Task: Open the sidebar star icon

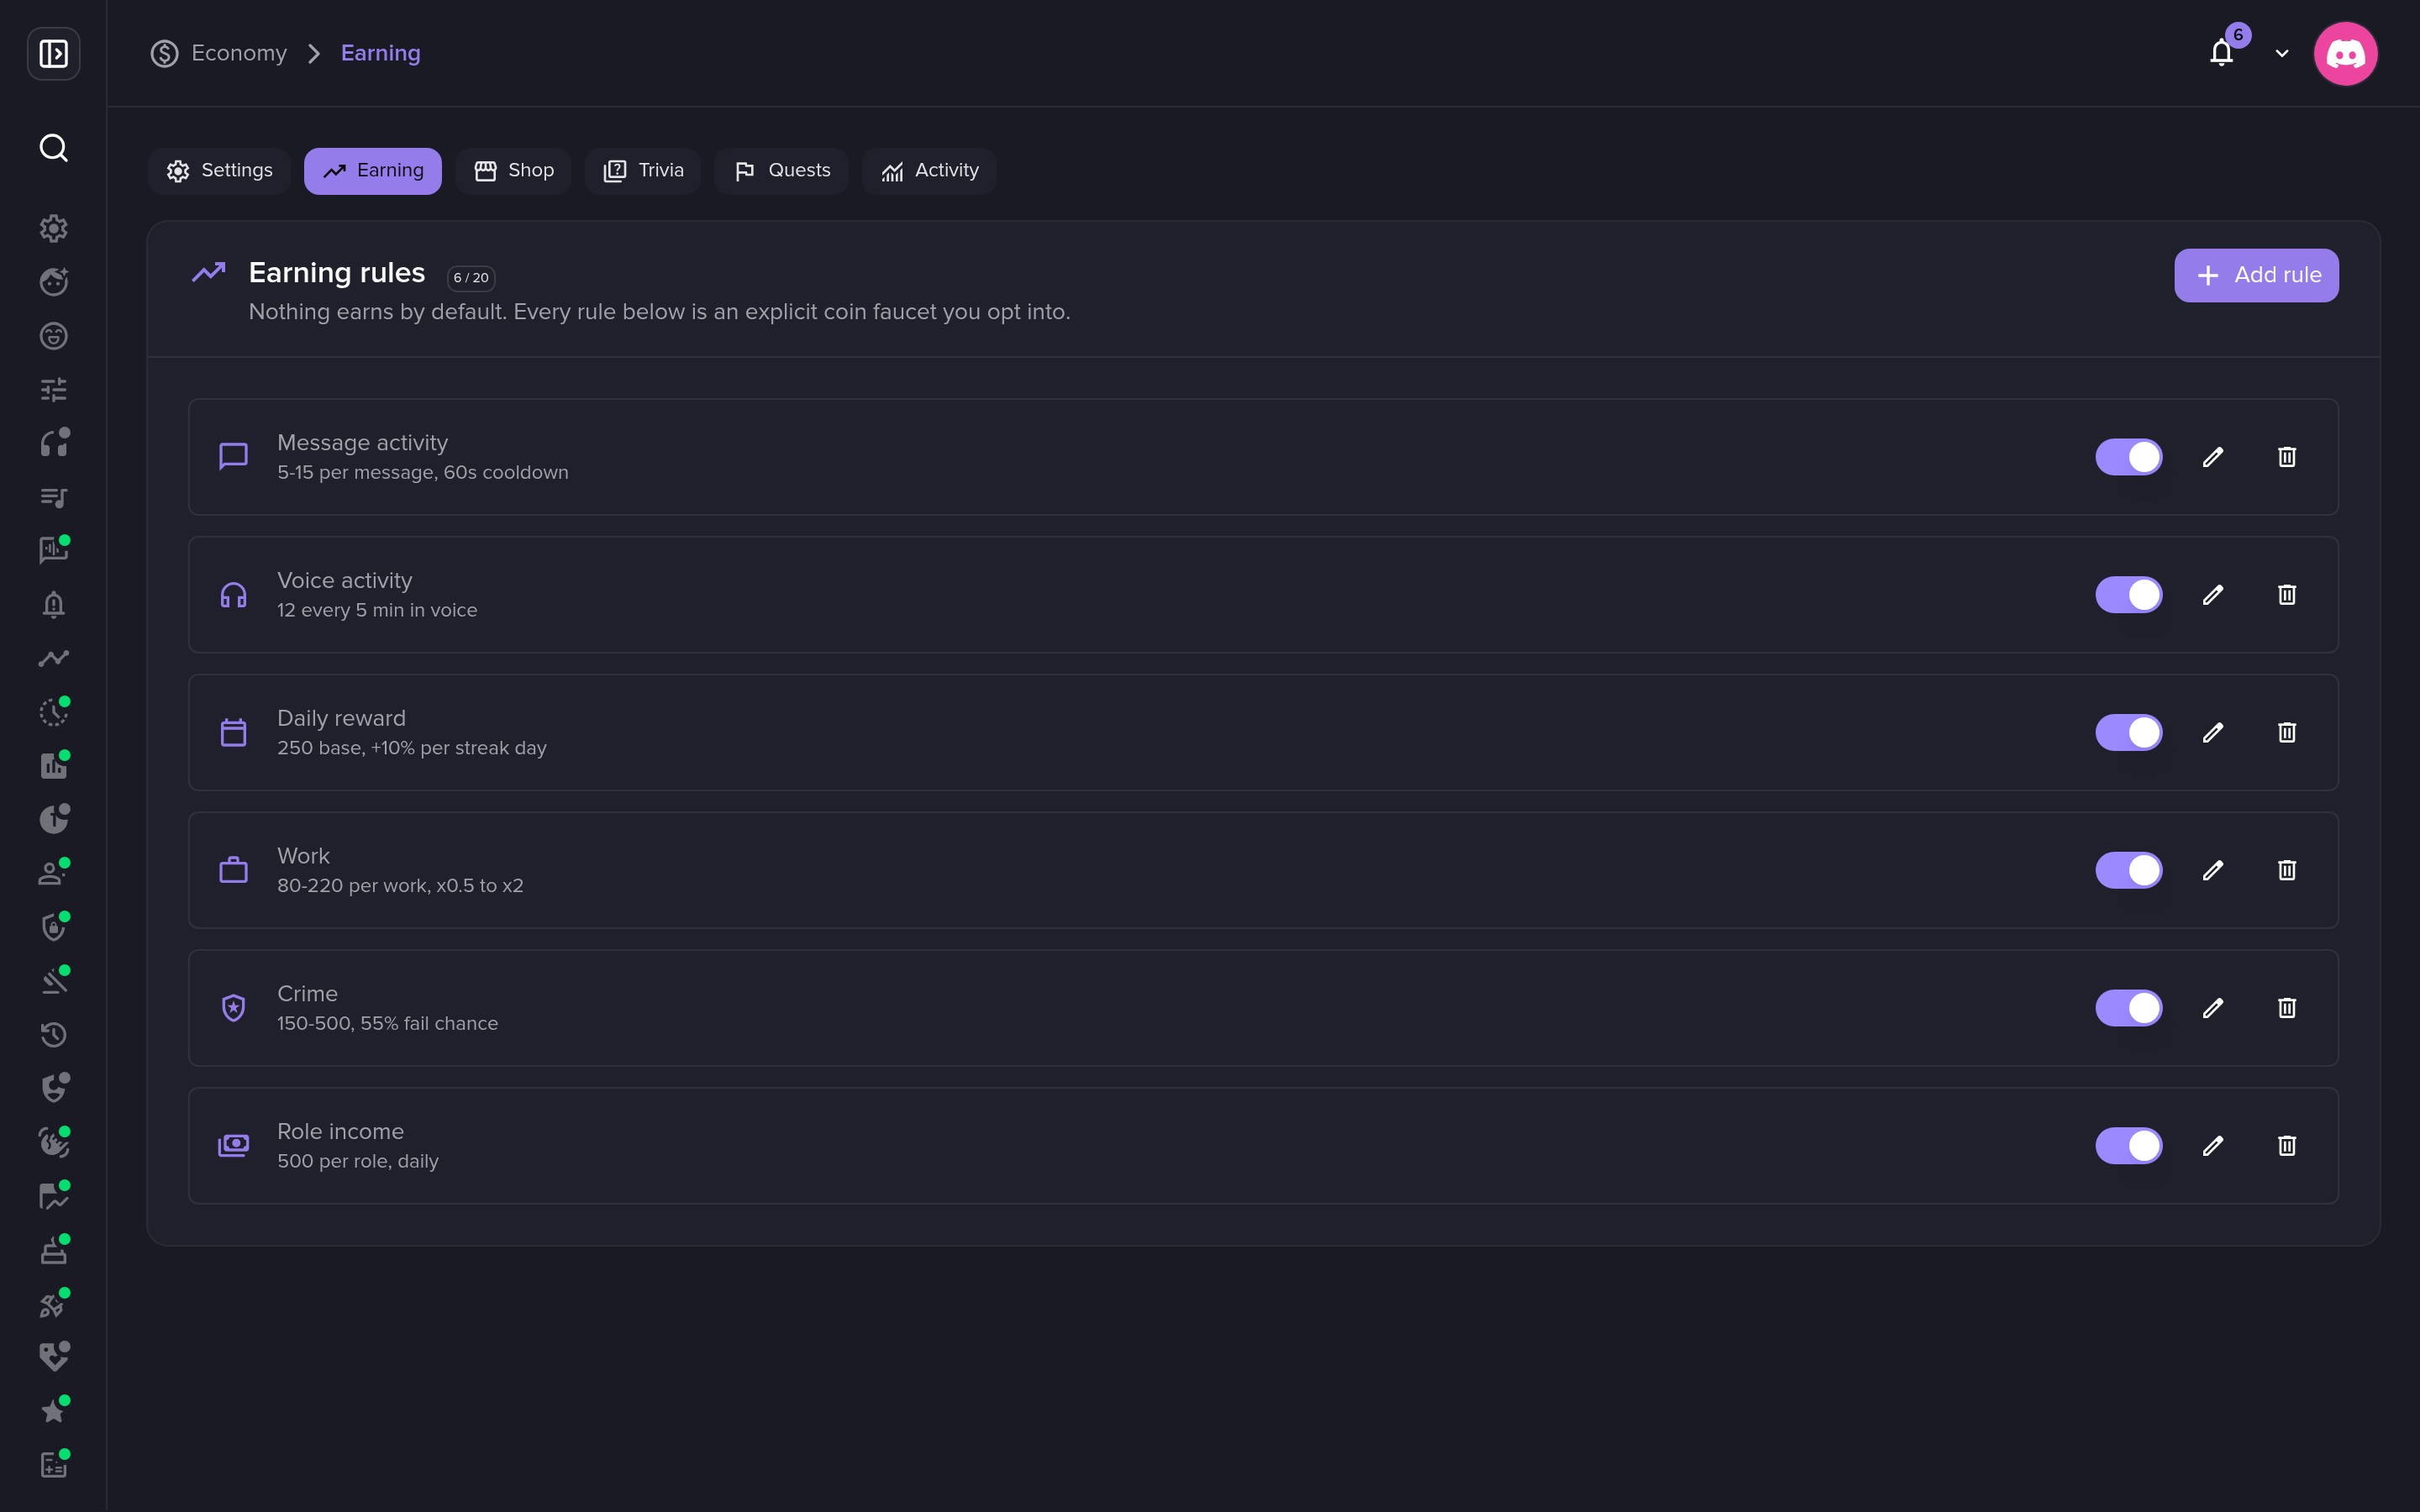Action: click(54, 1410)
